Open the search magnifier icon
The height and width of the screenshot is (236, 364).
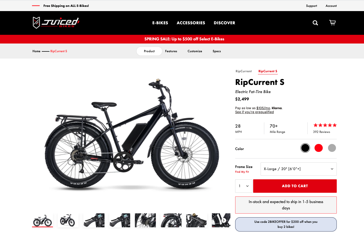pos(315,23)
